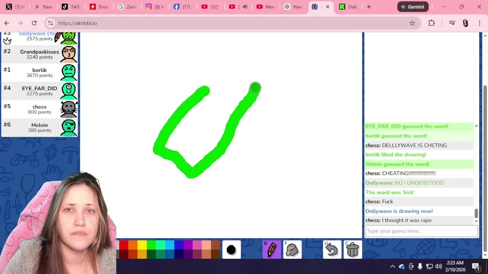
Task: Open the Chrome three-dot menu
Action: click(480, 23)
